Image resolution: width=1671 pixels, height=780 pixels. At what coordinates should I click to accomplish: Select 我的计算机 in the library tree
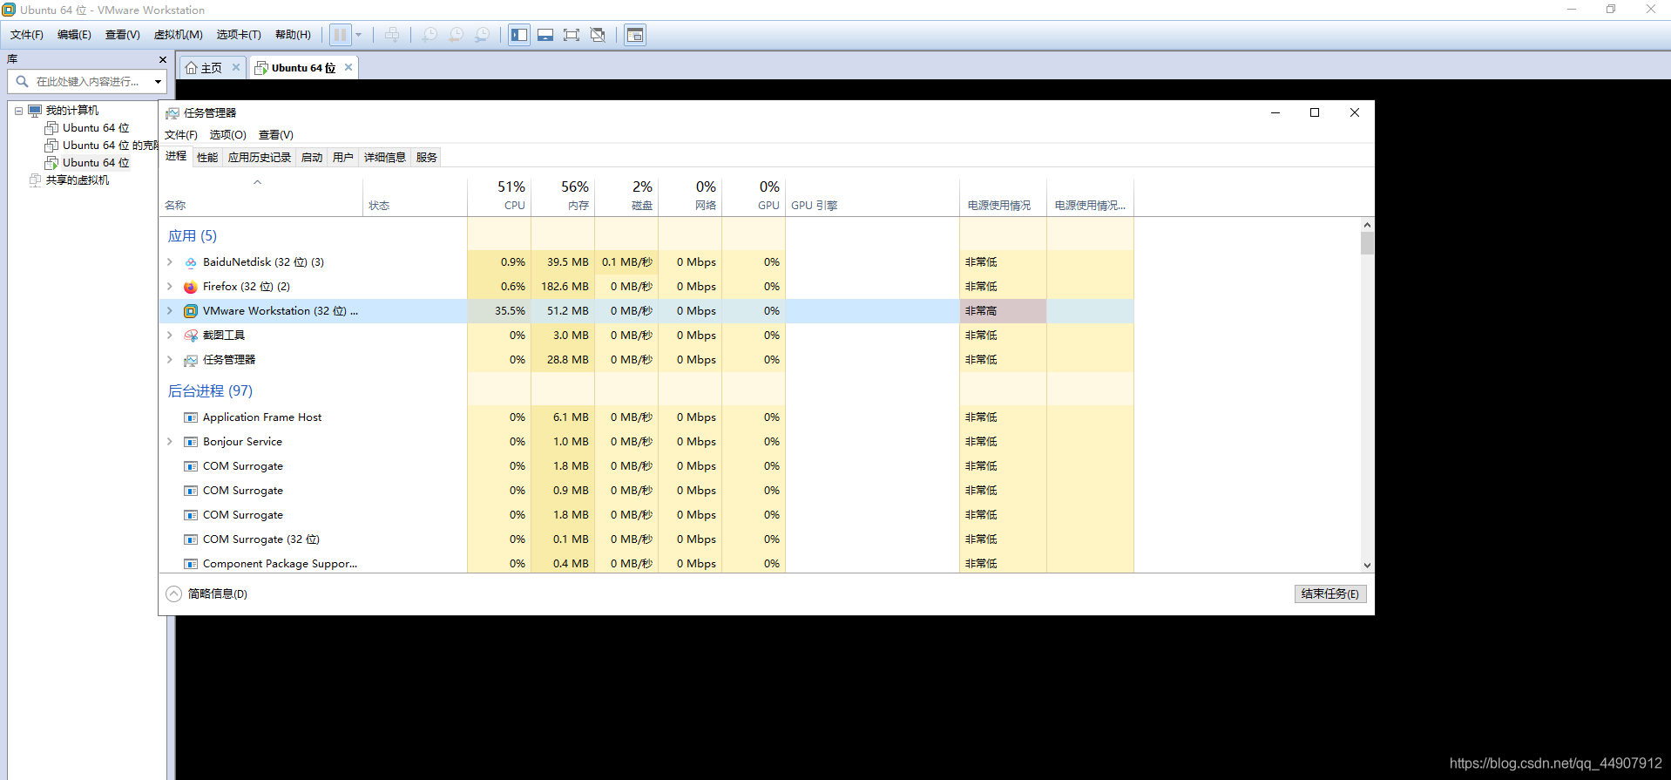tap(71, 111)
